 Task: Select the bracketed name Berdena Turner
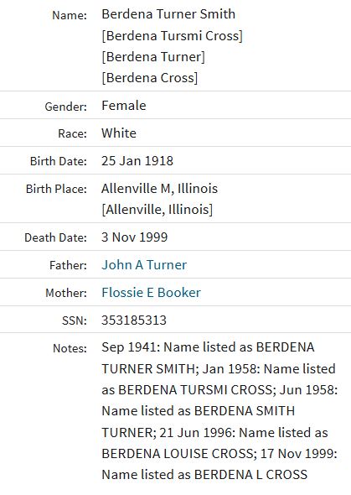(x=153, y=57)
